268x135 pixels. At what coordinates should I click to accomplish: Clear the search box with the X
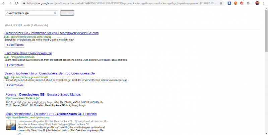[55, 13]
